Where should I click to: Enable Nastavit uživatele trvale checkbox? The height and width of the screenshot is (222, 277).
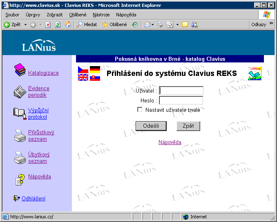coord(140,110)
